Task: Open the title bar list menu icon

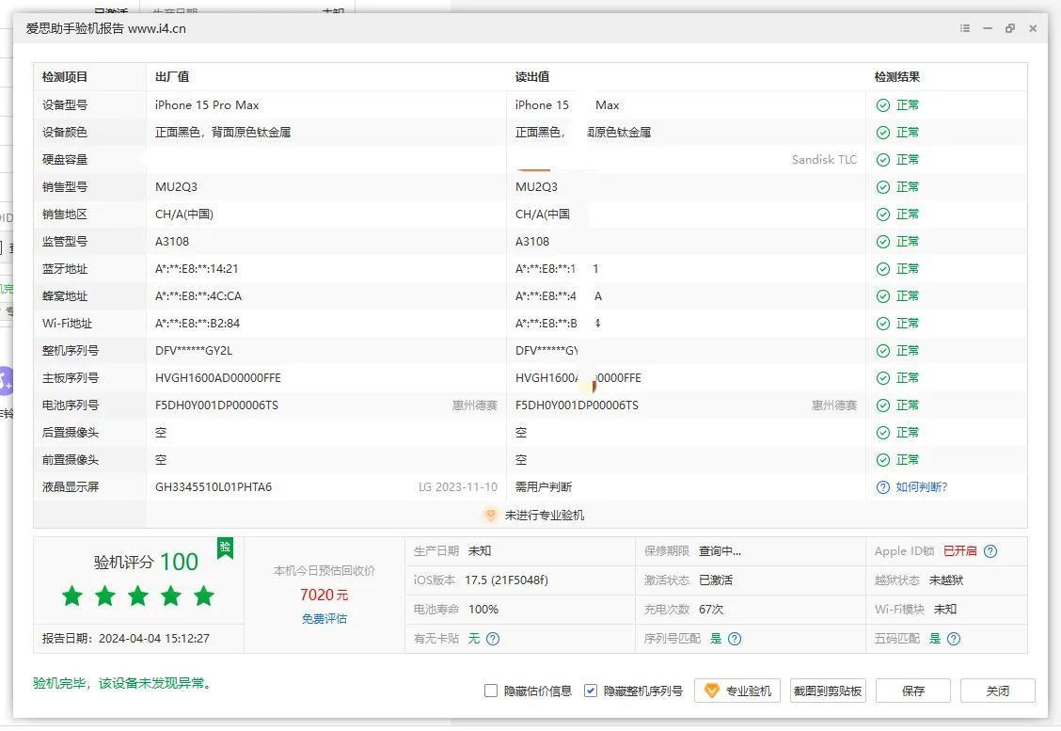Action: [965, 28]
